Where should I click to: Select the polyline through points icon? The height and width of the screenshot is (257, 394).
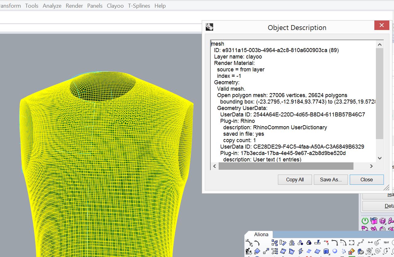pos(361,243)
